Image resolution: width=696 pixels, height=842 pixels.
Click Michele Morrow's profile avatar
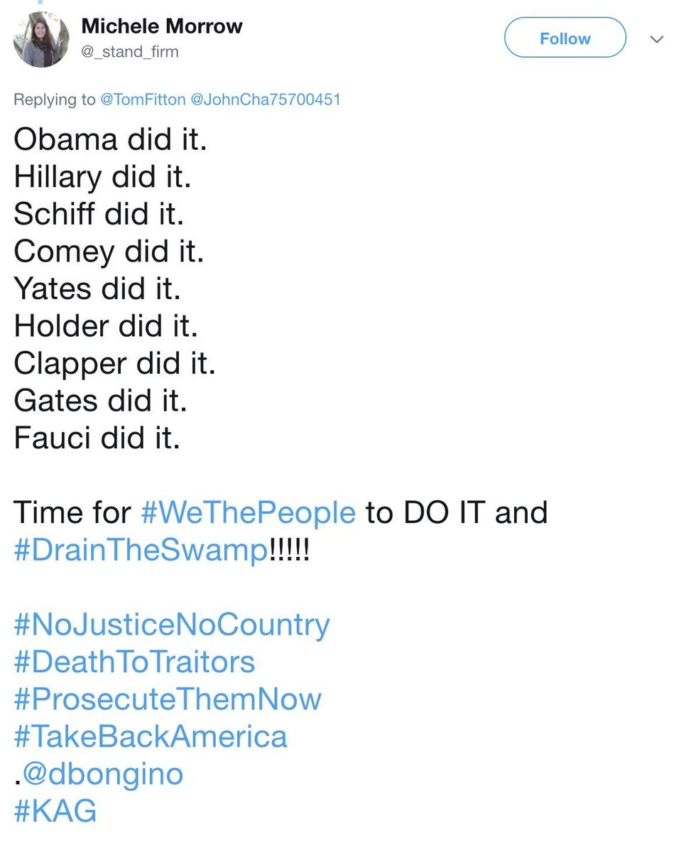[x=41, y=40]
